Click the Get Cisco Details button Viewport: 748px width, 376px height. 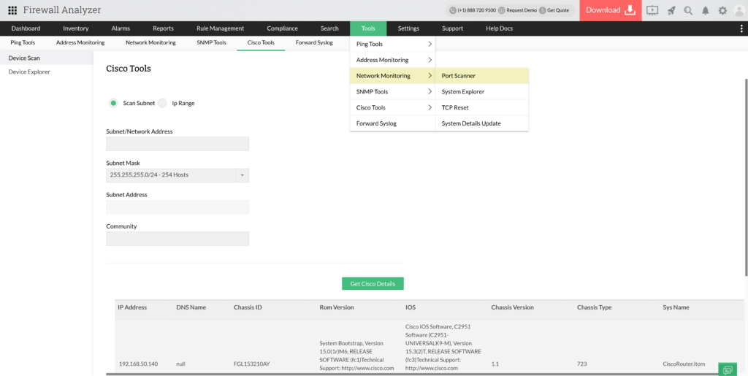coord(373,283)
